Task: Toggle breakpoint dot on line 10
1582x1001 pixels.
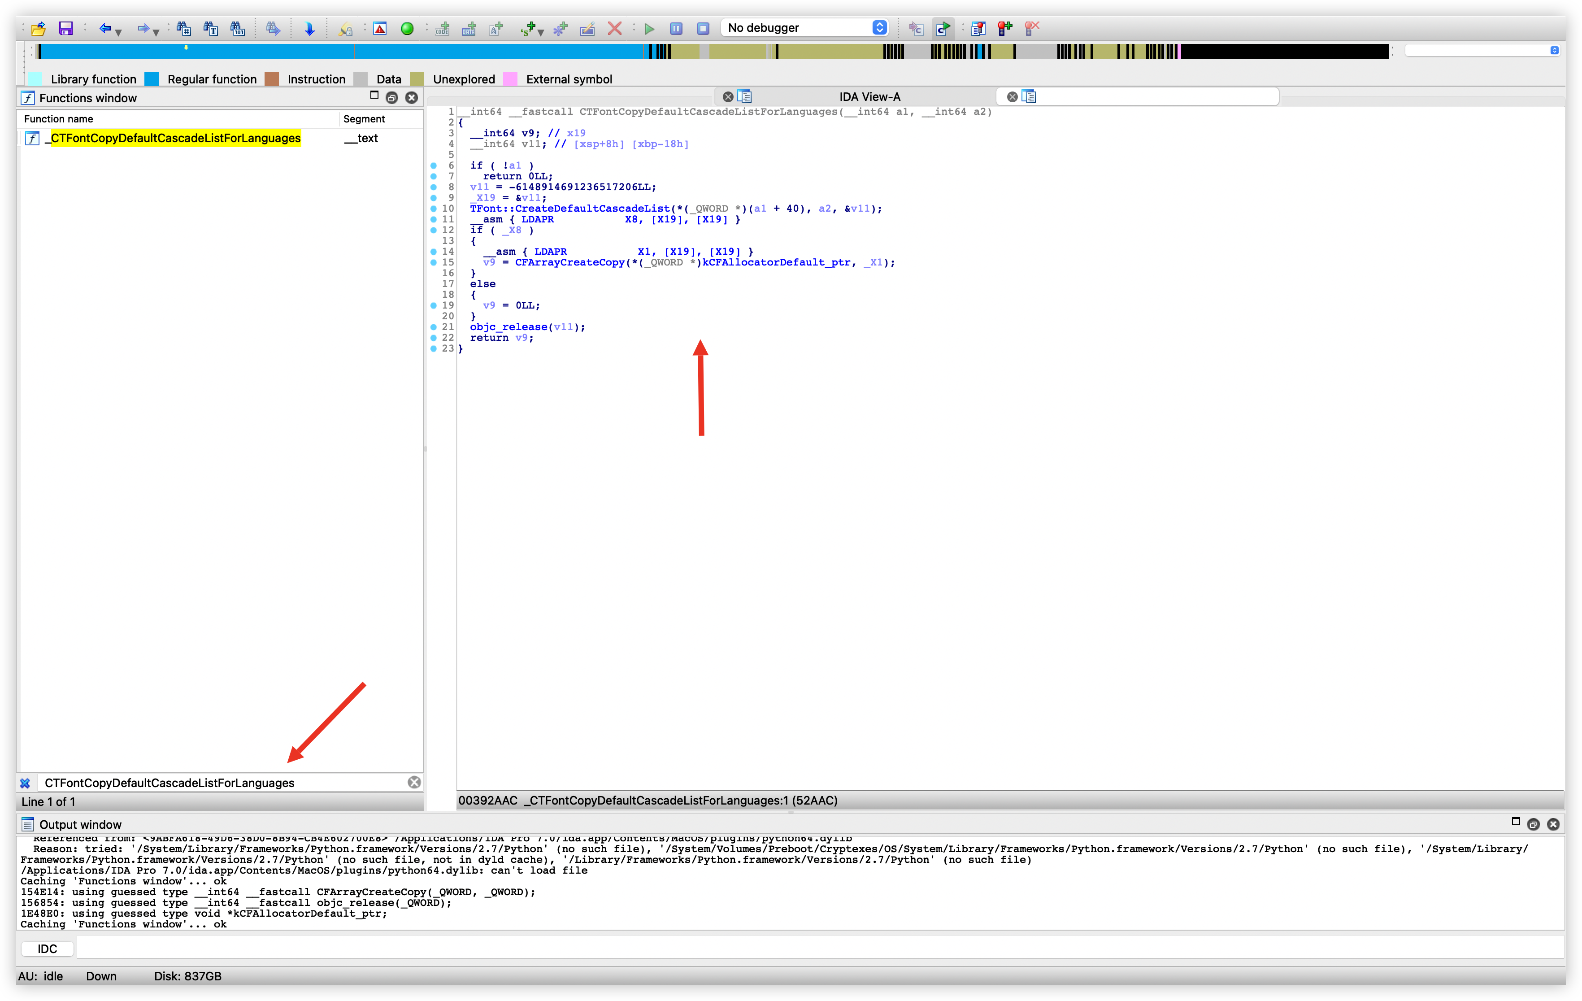Action: click(x=434, y=209)
